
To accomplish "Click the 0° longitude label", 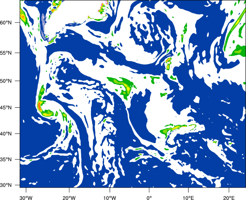I will point(149,198).
